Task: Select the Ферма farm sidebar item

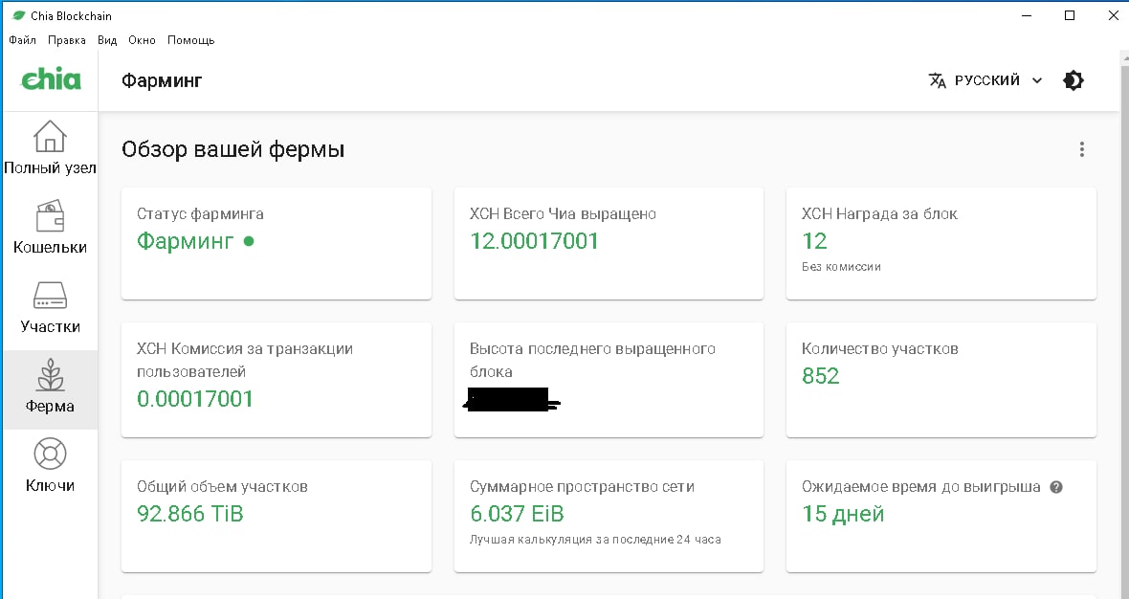Action: [50, 389]
